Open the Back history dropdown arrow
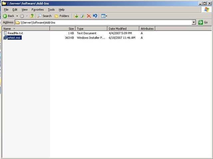 [x=17, y=16]
